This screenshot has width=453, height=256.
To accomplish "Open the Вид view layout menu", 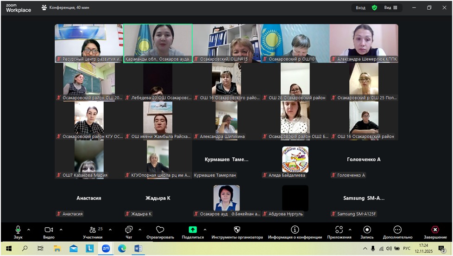I will 390,8.
